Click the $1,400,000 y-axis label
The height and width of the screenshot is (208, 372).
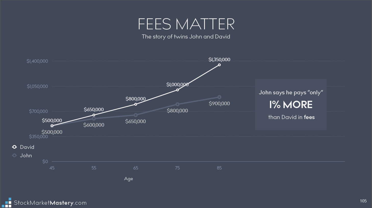(37, 61)
